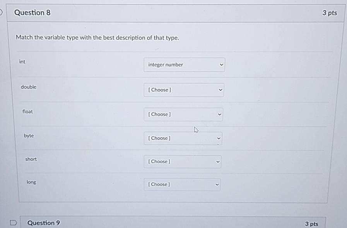Open the short answer dropdown
347x228 pixels.
(183, 161)
